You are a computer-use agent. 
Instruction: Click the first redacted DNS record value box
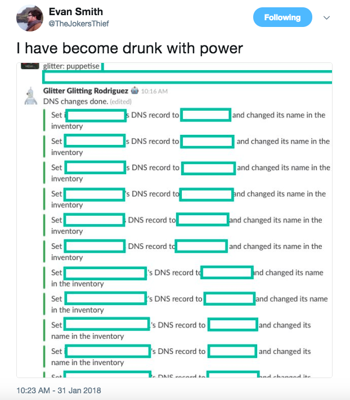[205, 115]
